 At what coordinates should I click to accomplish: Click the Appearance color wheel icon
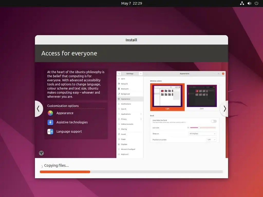50,113
